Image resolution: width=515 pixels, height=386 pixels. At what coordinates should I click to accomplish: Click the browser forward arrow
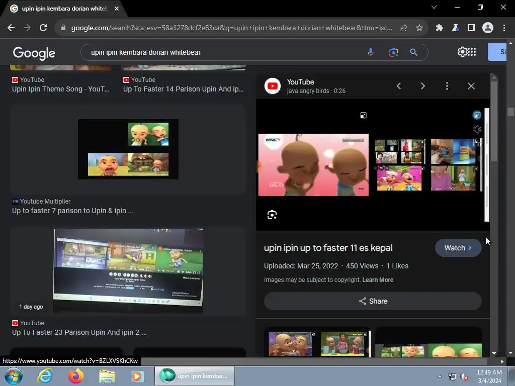(27, 28)
